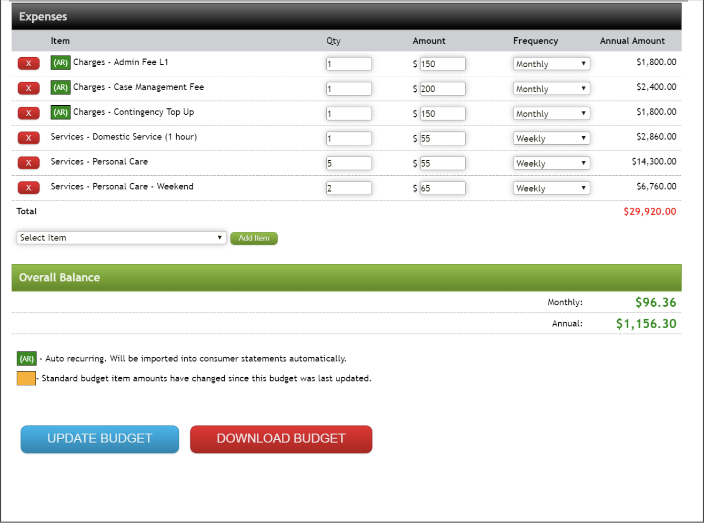Image resolution: width=704 pixels, height=523 pixels.
Task: Click the orange standard budget legend swatch
Action: pos(26,378)
